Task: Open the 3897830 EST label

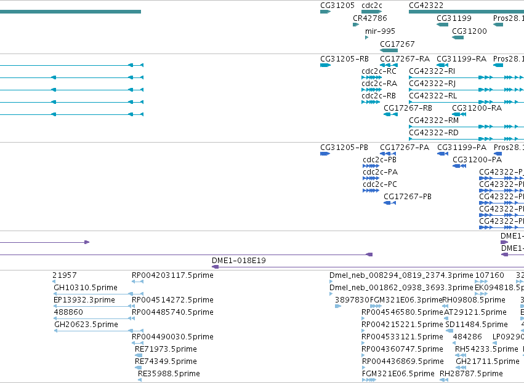Action: [x=352, y=300]
